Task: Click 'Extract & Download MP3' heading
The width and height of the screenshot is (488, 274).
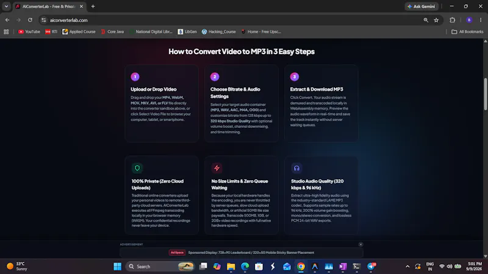Action: [x=317, y=89]
